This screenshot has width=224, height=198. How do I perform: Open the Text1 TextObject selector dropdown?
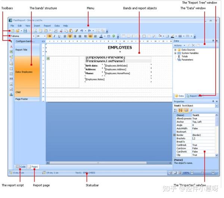[x=217, y=106]
